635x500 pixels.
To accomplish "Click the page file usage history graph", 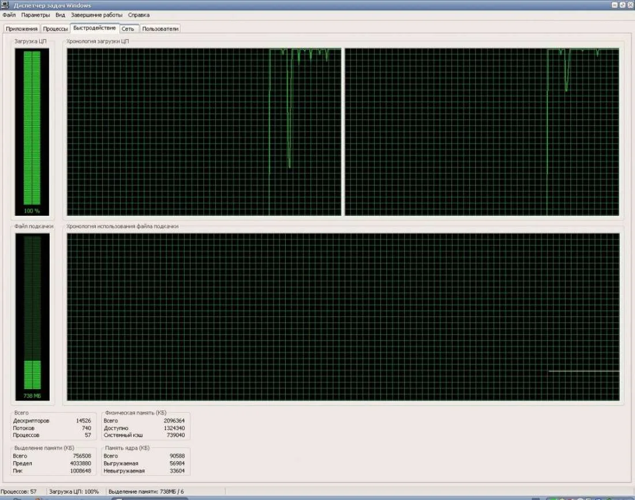I will pos(343,317).
